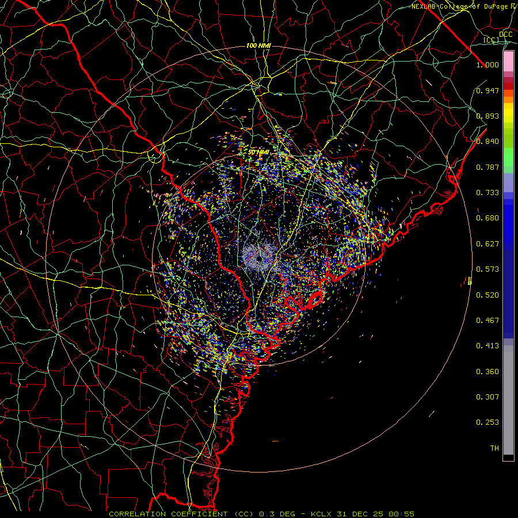Click the TH threshold label

[x=494, y=448]
